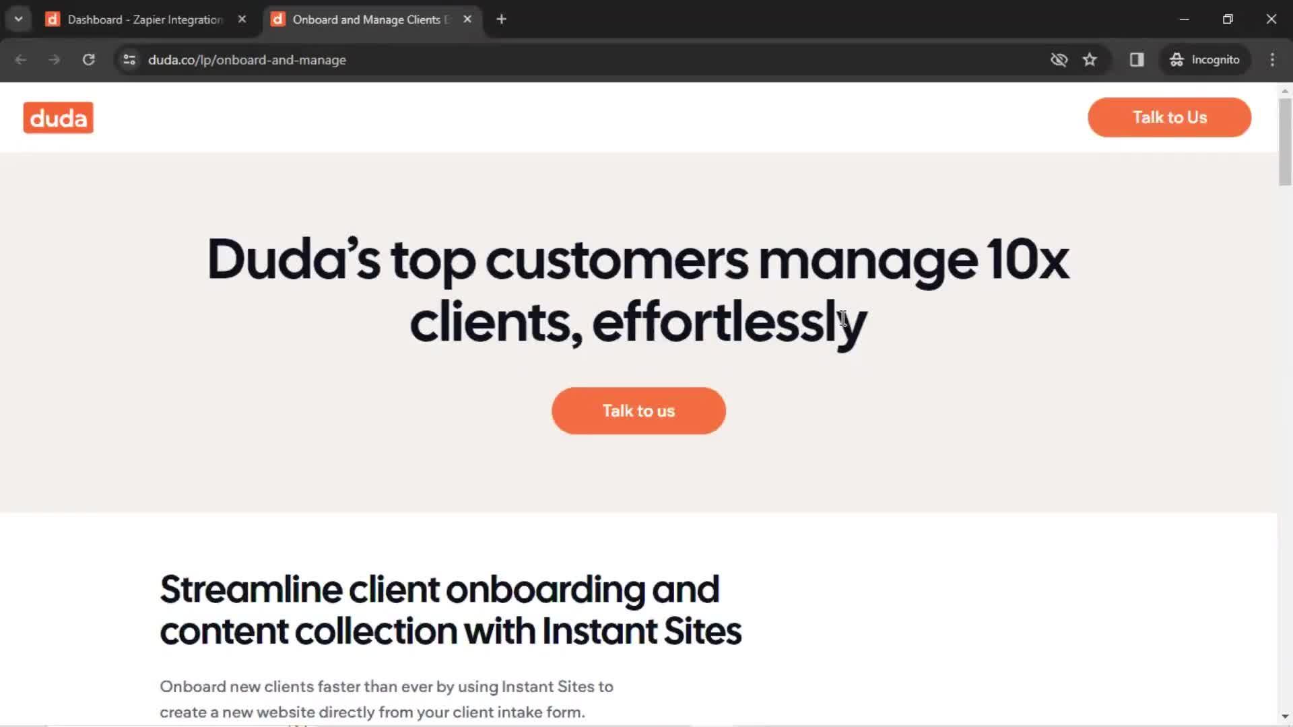Reload the current page
Image resolution: width=1293 pixels, height=727 pixels.
point(88,60)
